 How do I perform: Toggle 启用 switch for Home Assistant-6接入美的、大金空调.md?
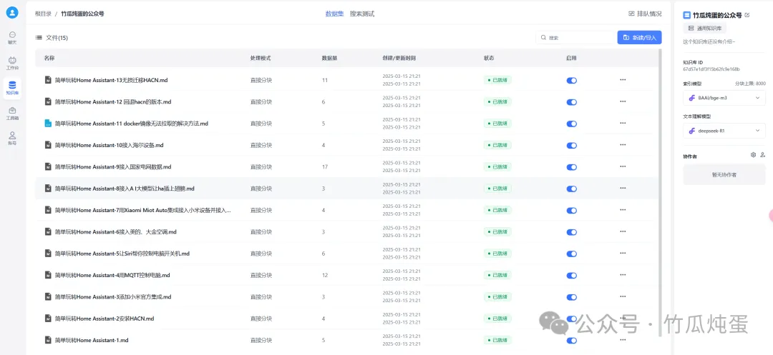coord(571,231)
